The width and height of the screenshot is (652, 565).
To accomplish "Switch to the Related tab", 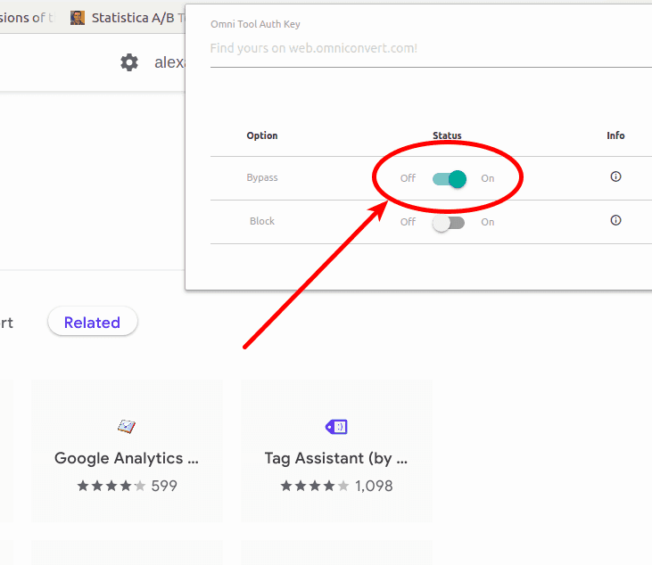I will 92,323.
